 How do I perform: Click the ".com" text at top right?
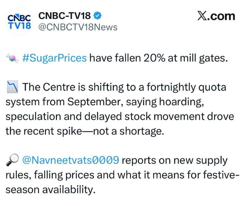click(x=221, y=16)
